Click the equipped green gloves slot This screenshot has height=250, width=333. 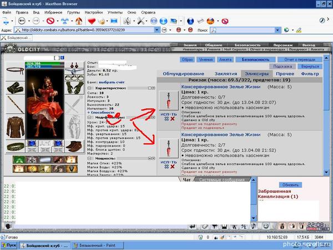pos(74,87)
